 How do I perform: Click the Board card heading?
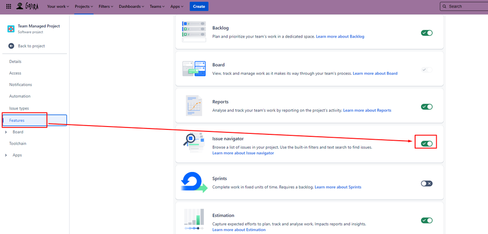[219, 65]
